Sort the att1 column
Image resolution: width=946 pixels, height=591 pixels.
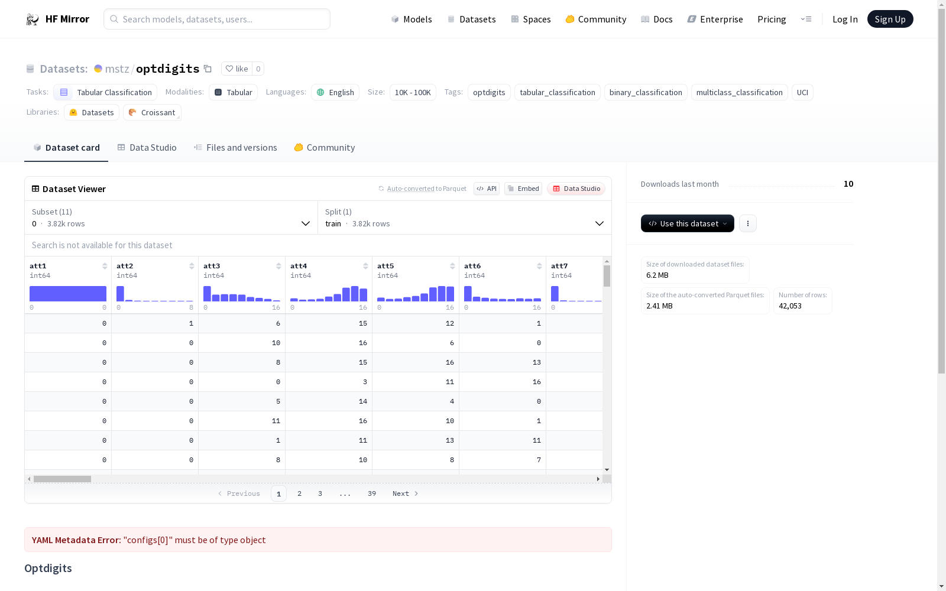(105, 267)
